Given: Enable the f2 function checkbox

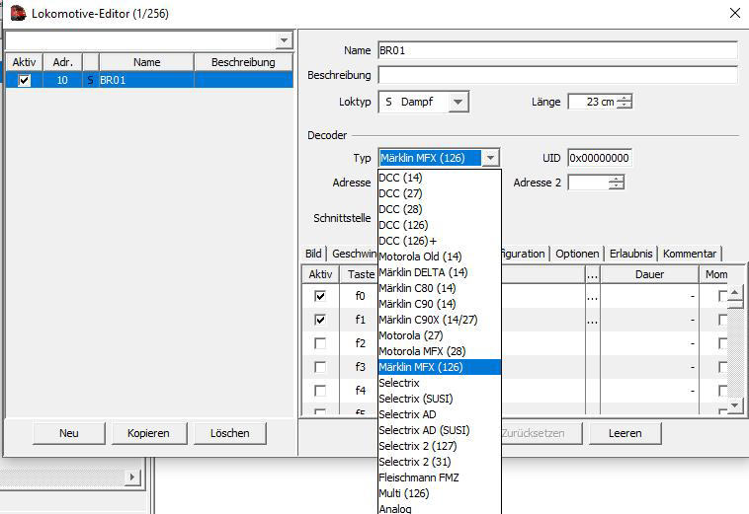Looking at the screenshot, I should click(x=319, y=343).
